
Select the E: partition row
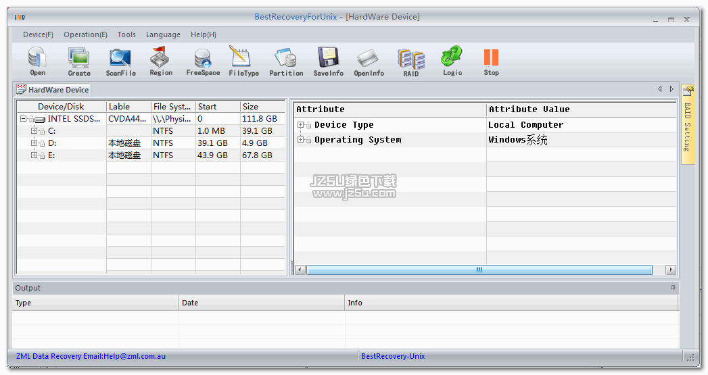click(151, 155)
